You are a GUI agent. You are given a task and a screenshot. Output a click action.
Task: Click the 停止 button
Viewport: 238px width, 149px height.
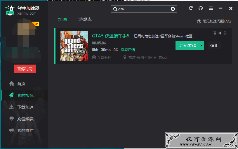tap(214, 46)
